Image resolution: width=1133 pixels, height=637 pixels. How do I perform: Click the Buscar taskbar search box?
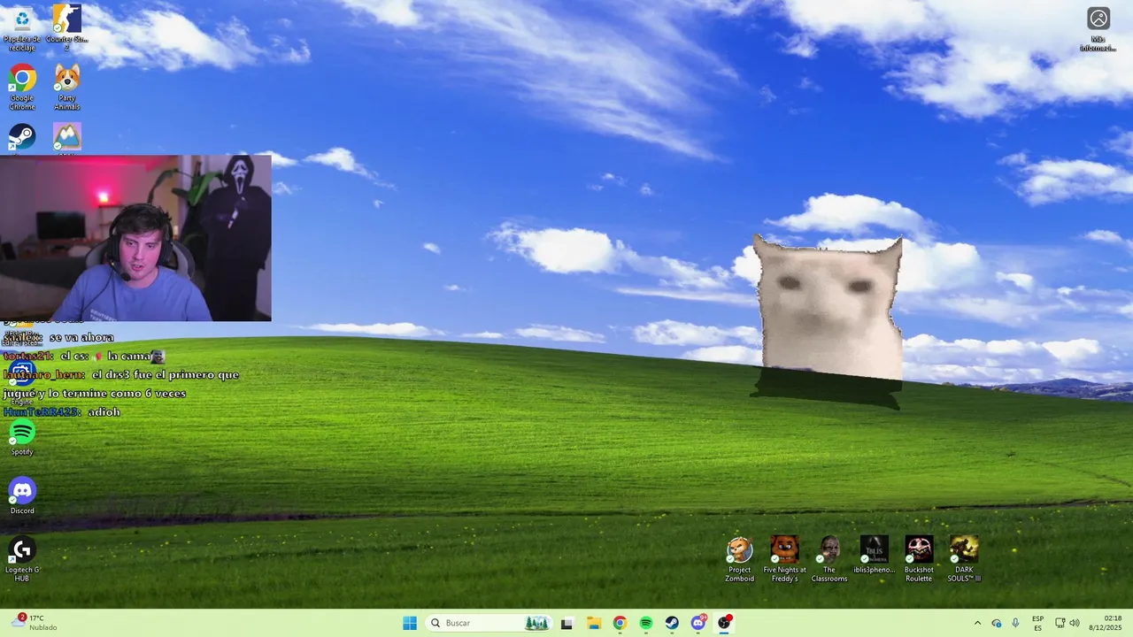[489, 623]
